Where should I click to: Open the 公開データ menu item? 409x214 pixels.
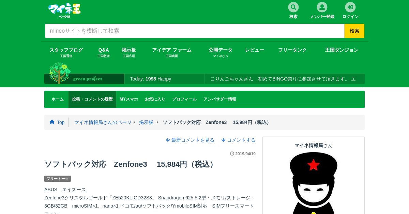(x=221, y=52)
